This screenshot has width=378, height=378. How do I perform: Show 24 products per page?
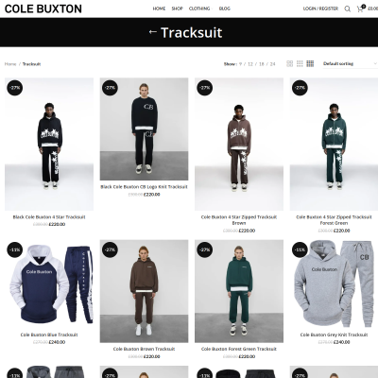(272, 64)
